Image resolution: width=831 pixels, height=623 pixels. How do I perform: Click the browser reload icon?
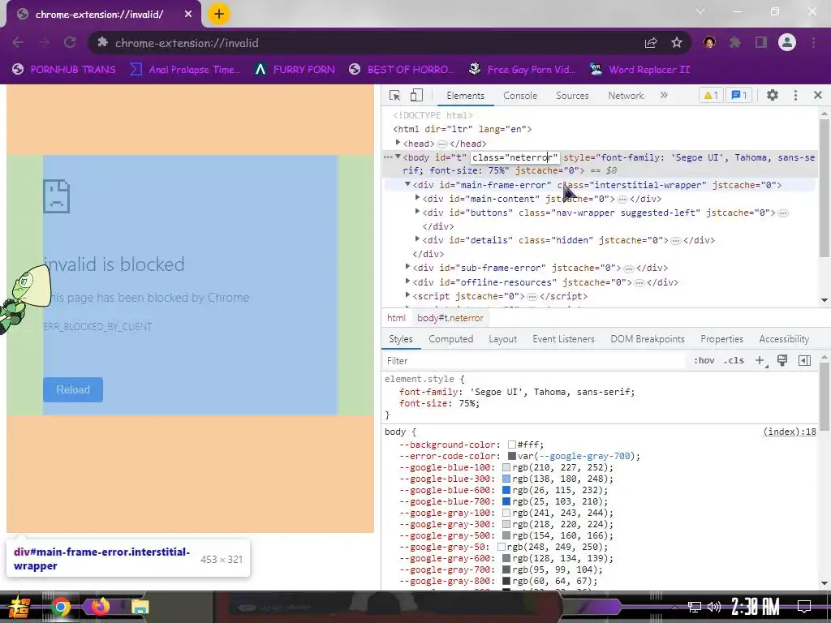[70, 42]
